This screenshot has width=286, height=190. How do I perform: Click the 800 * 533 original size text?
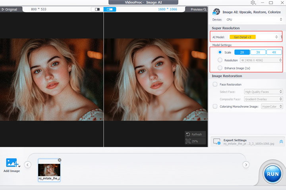click(x=39, y=9)
